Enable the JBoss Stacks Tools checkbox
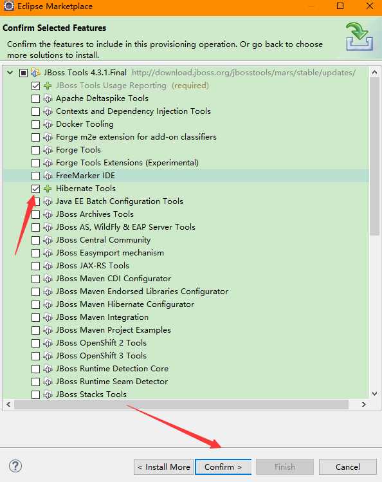Viewport: 382px width, 482px height. pos(35,394)
